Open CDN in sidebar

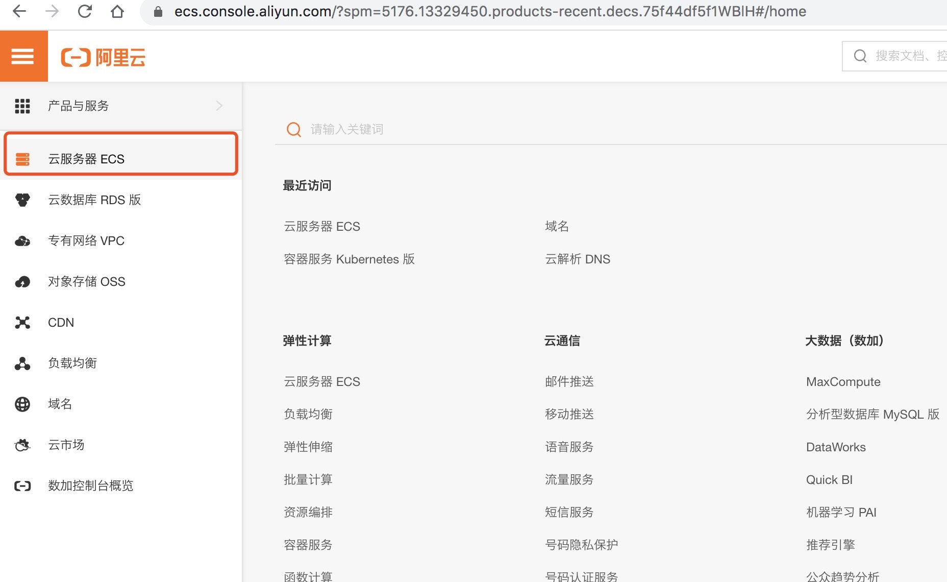[121, 323]
